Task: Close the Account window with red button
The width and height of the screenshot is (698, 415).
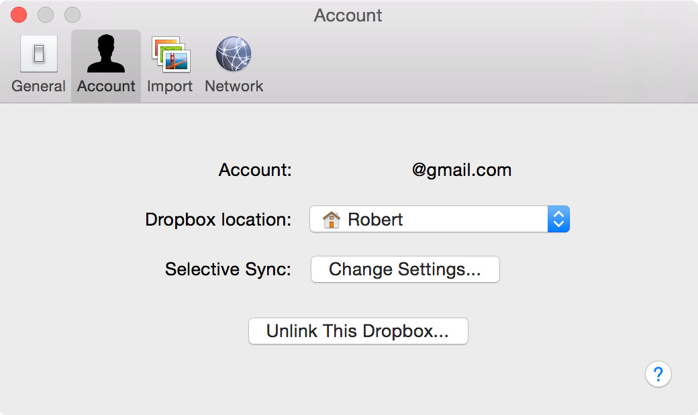Action: (19, 15)
